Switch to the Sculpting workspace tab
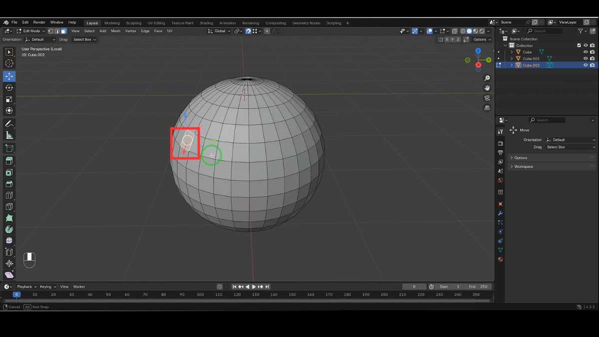 coord(133,23)
